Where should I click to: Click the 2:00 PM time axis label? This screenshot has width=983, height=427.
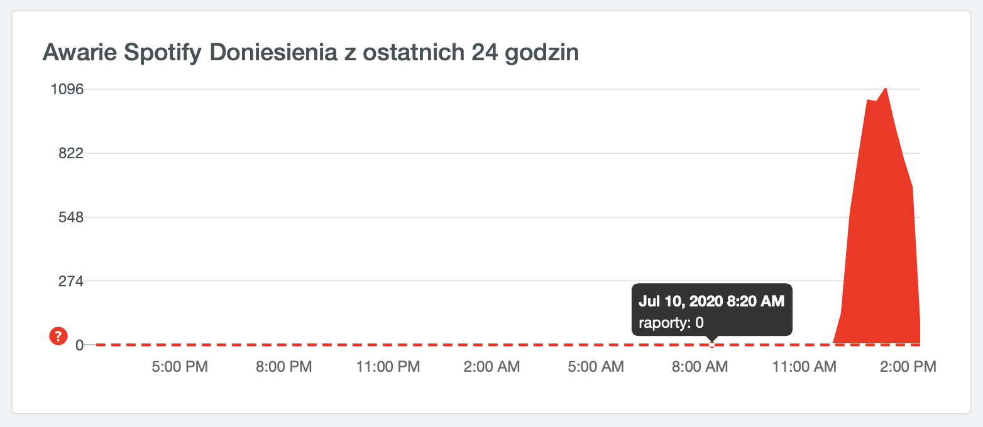[907, 367]
